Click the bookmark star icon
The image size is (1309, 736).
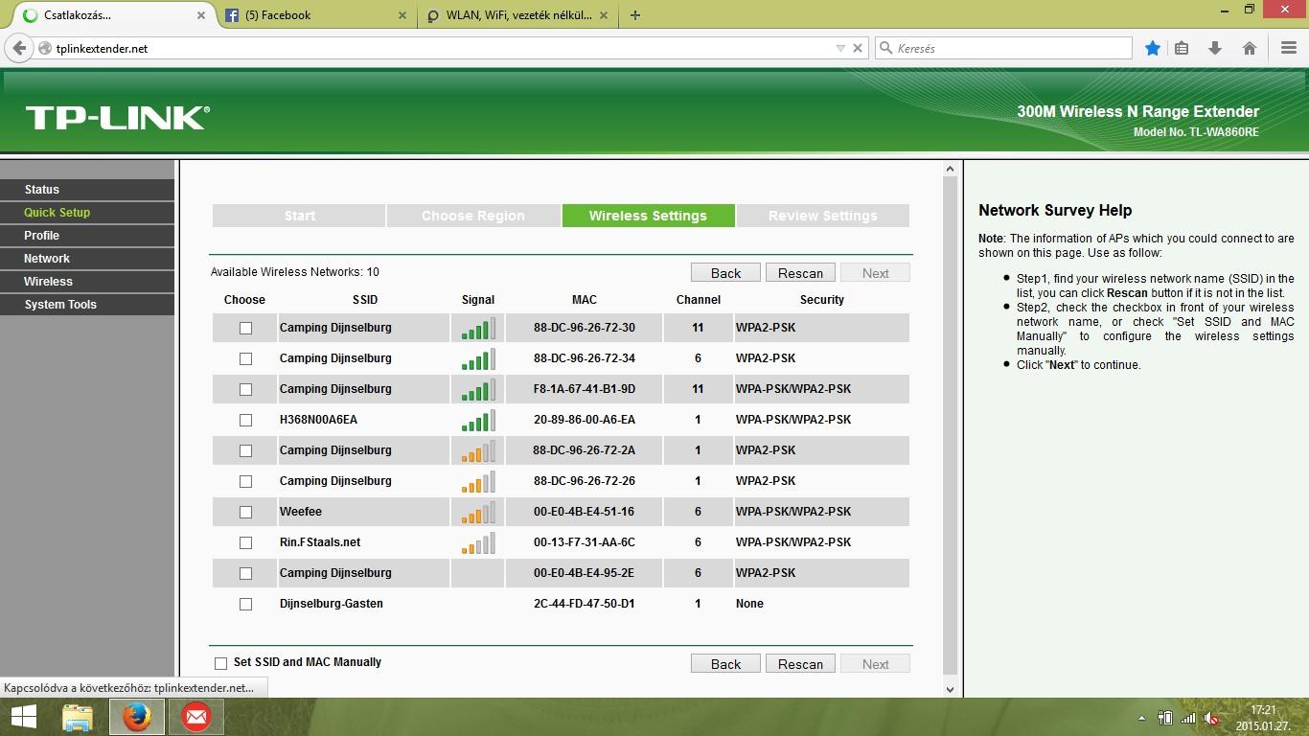point(1153,48)
